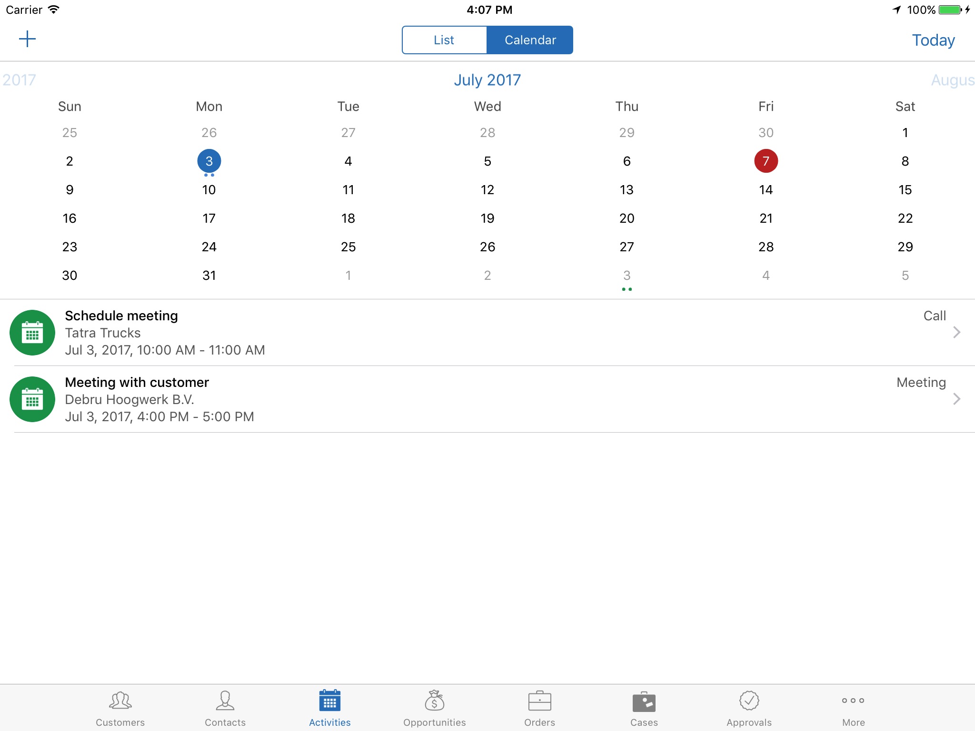
Task: Select the Activities calendar tab icon
Action: point(330,701)
